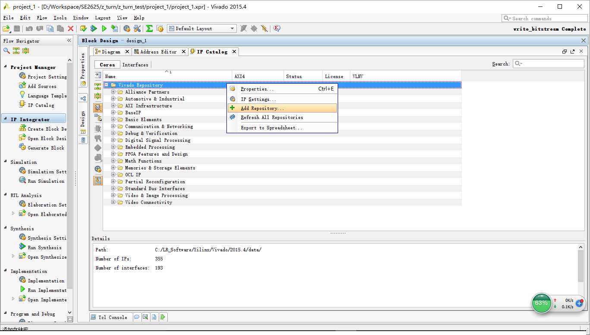Expand the Math Functions folder
Viewport: 590px width, 335px height.
click(113, 161)
